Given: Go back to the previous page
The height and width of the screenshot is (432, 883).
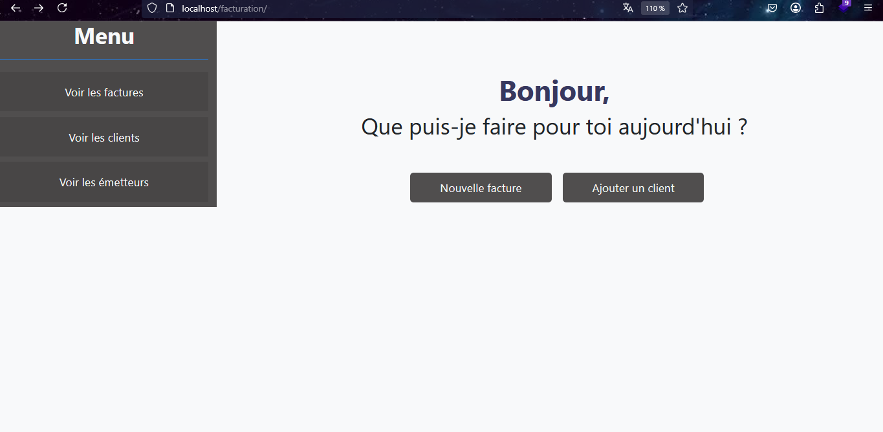Looking at the screenshot, I should point(16,8).
